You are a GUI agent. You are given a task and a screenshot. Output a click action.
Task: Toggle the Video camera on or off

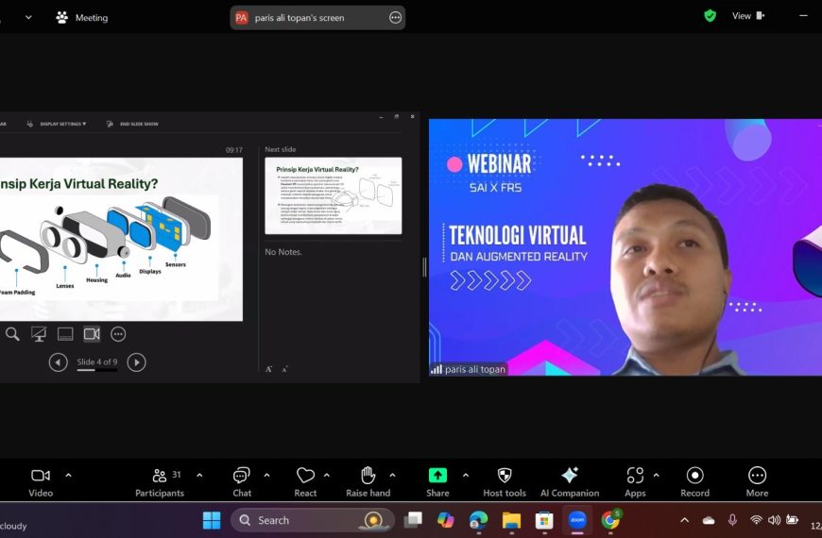click(41, 482)
